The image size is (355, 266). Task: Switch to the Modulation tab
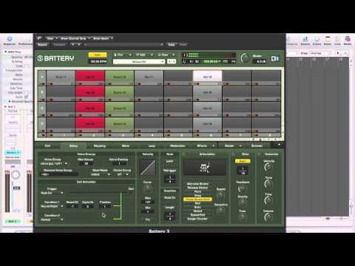177,146
